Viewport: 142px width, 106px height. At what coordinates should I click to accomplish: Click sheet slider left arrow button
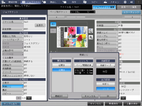57,17
